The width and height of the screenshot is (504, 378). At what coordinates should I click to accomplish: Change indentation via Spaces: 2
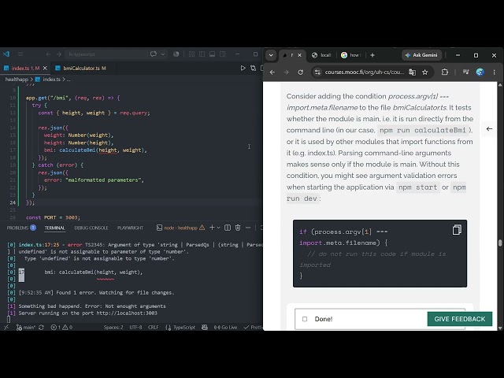[x=113, y=328]
